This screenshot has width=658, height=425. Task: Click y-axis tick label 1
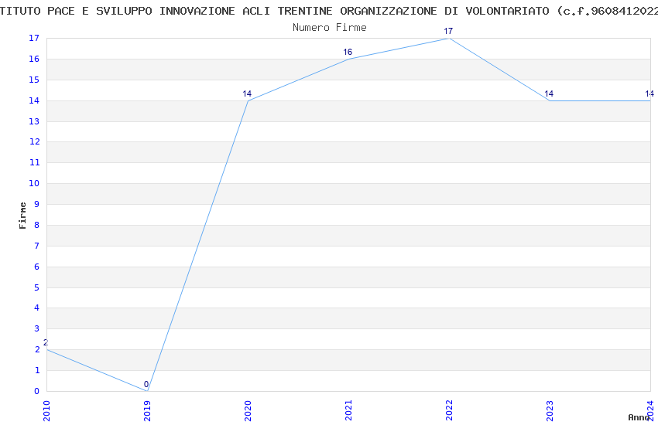(x=37, y=370)
